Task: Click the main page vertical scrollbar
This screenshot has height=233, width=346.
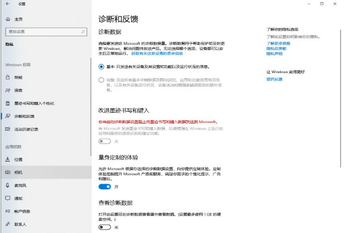Action: [341, 99]
